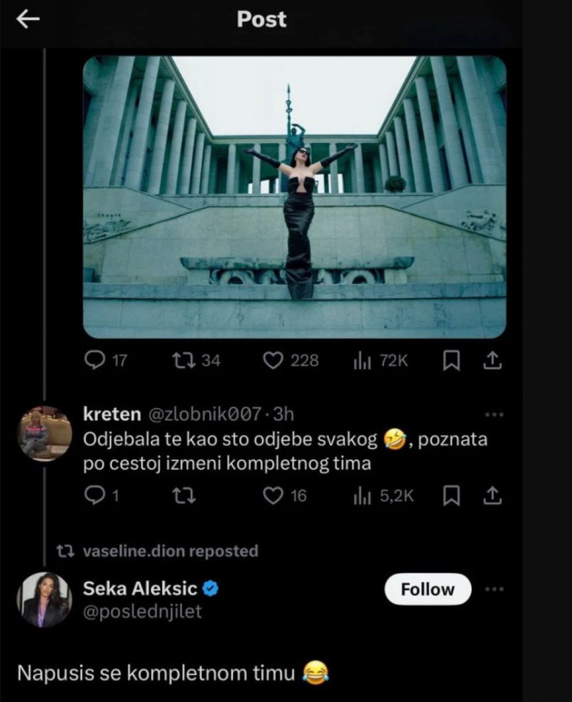The width and height of the screenshot is (572, 702).
Task: View 5,2K views stats on reply
Action: point(363,496)
